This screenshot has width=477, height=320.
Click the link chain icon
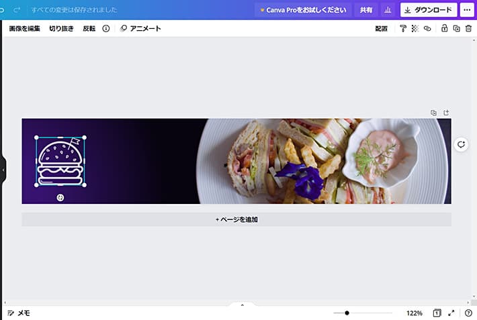click(x=427, y=29)
